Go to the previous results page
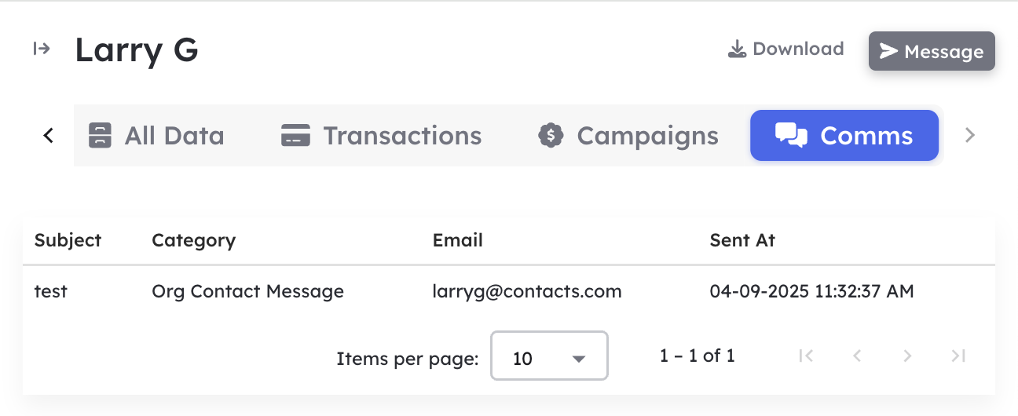The width and height of the screenshot is (1018, 416). pyautogui.click(x=857, y=356)
